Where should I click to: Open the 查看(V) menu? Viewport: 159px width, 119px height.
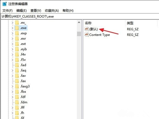click(x=36, y=10)
